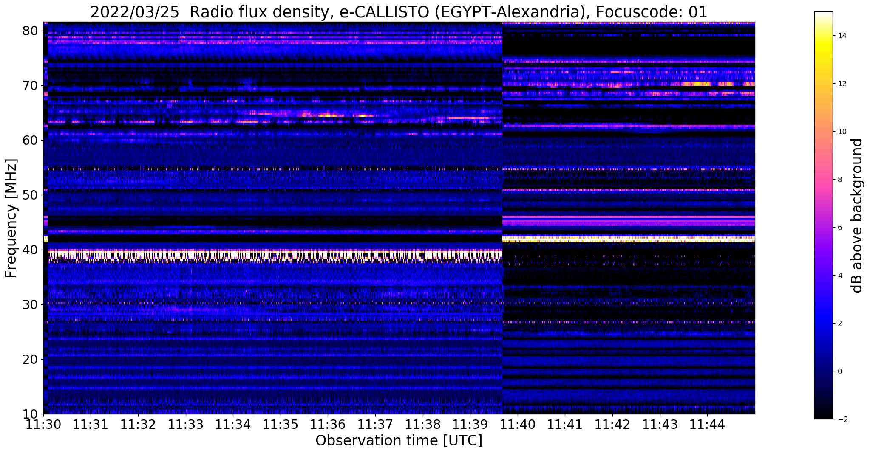The height and width of the screenshot is (453, 870).
Task: Click the 11:35 time tick label
Action: [281, 424]
